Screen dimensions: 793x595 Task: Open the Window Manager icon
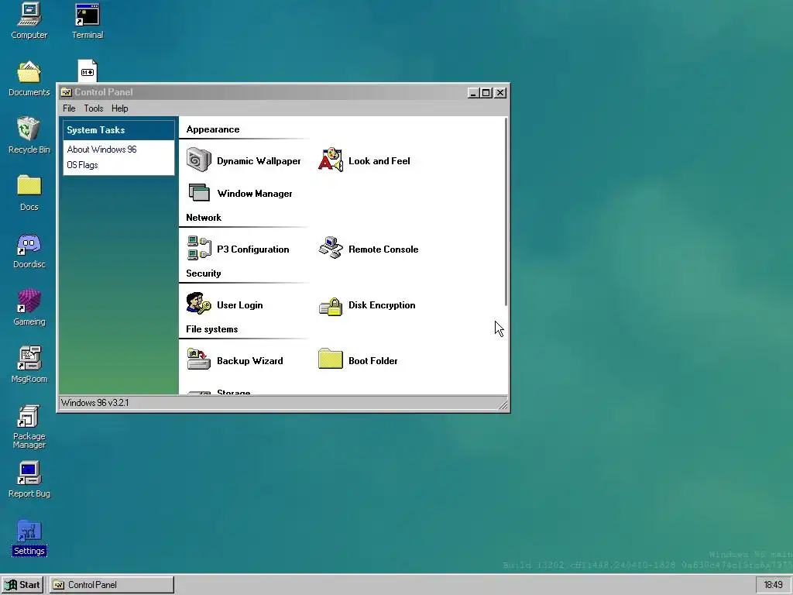tap(199, 193)
